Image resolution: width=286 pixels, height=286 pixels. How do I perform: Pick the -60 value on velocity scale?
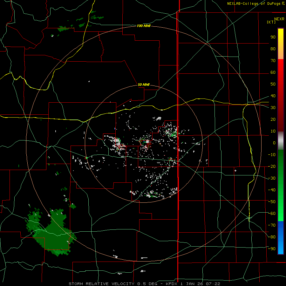tap(272, 214)
